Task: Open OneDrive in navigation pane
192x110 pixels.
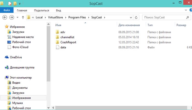Action: [x=16, y=57]
